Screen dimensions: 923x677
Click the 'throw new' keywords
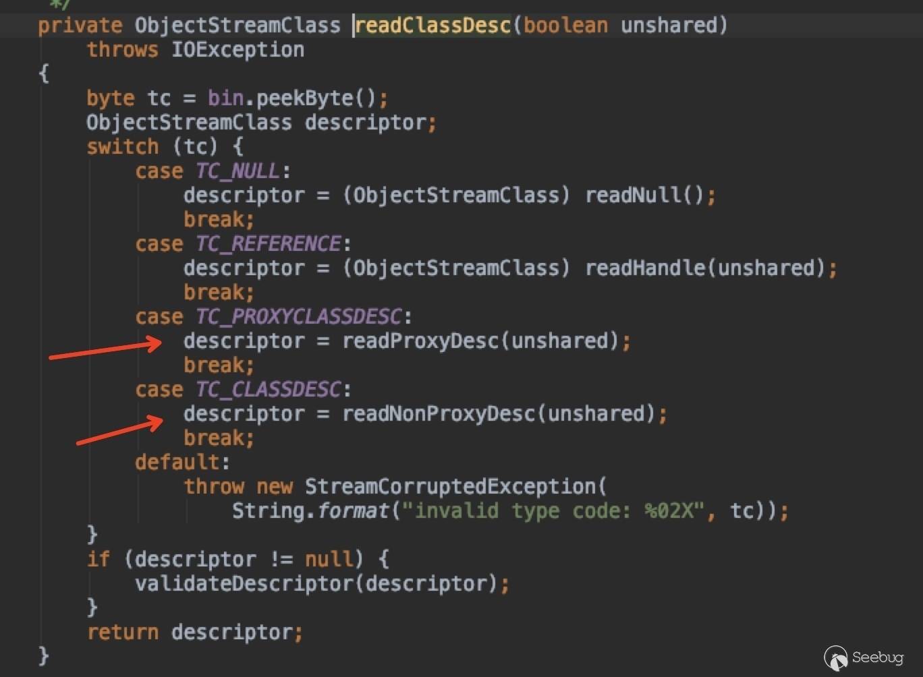(x=238, y=487)
